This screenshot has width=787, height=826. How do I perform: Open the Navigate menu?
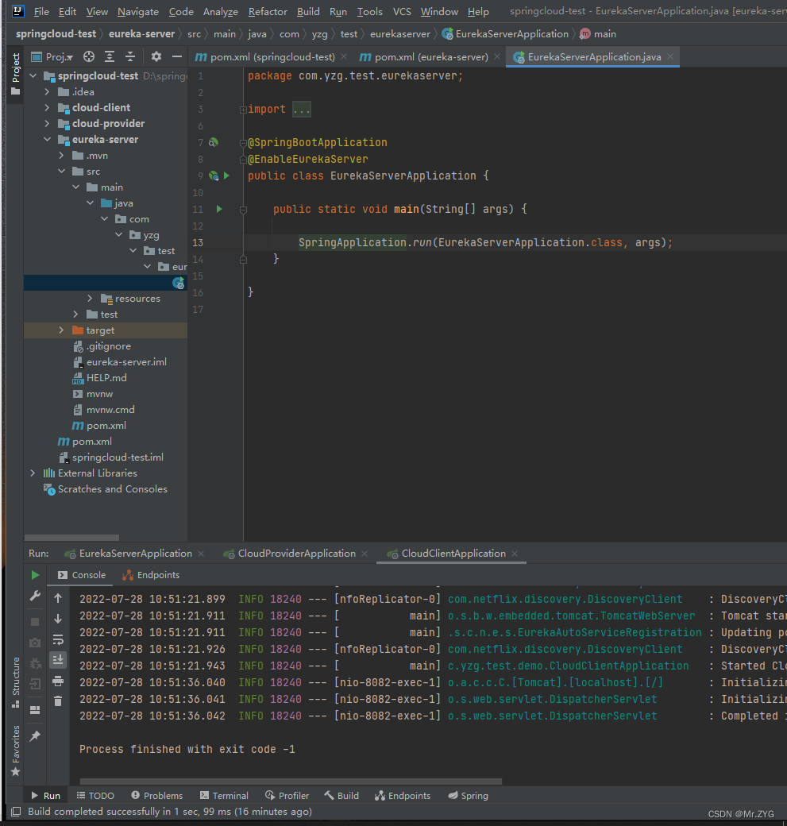pyautogui.click(x=138, y=12)
